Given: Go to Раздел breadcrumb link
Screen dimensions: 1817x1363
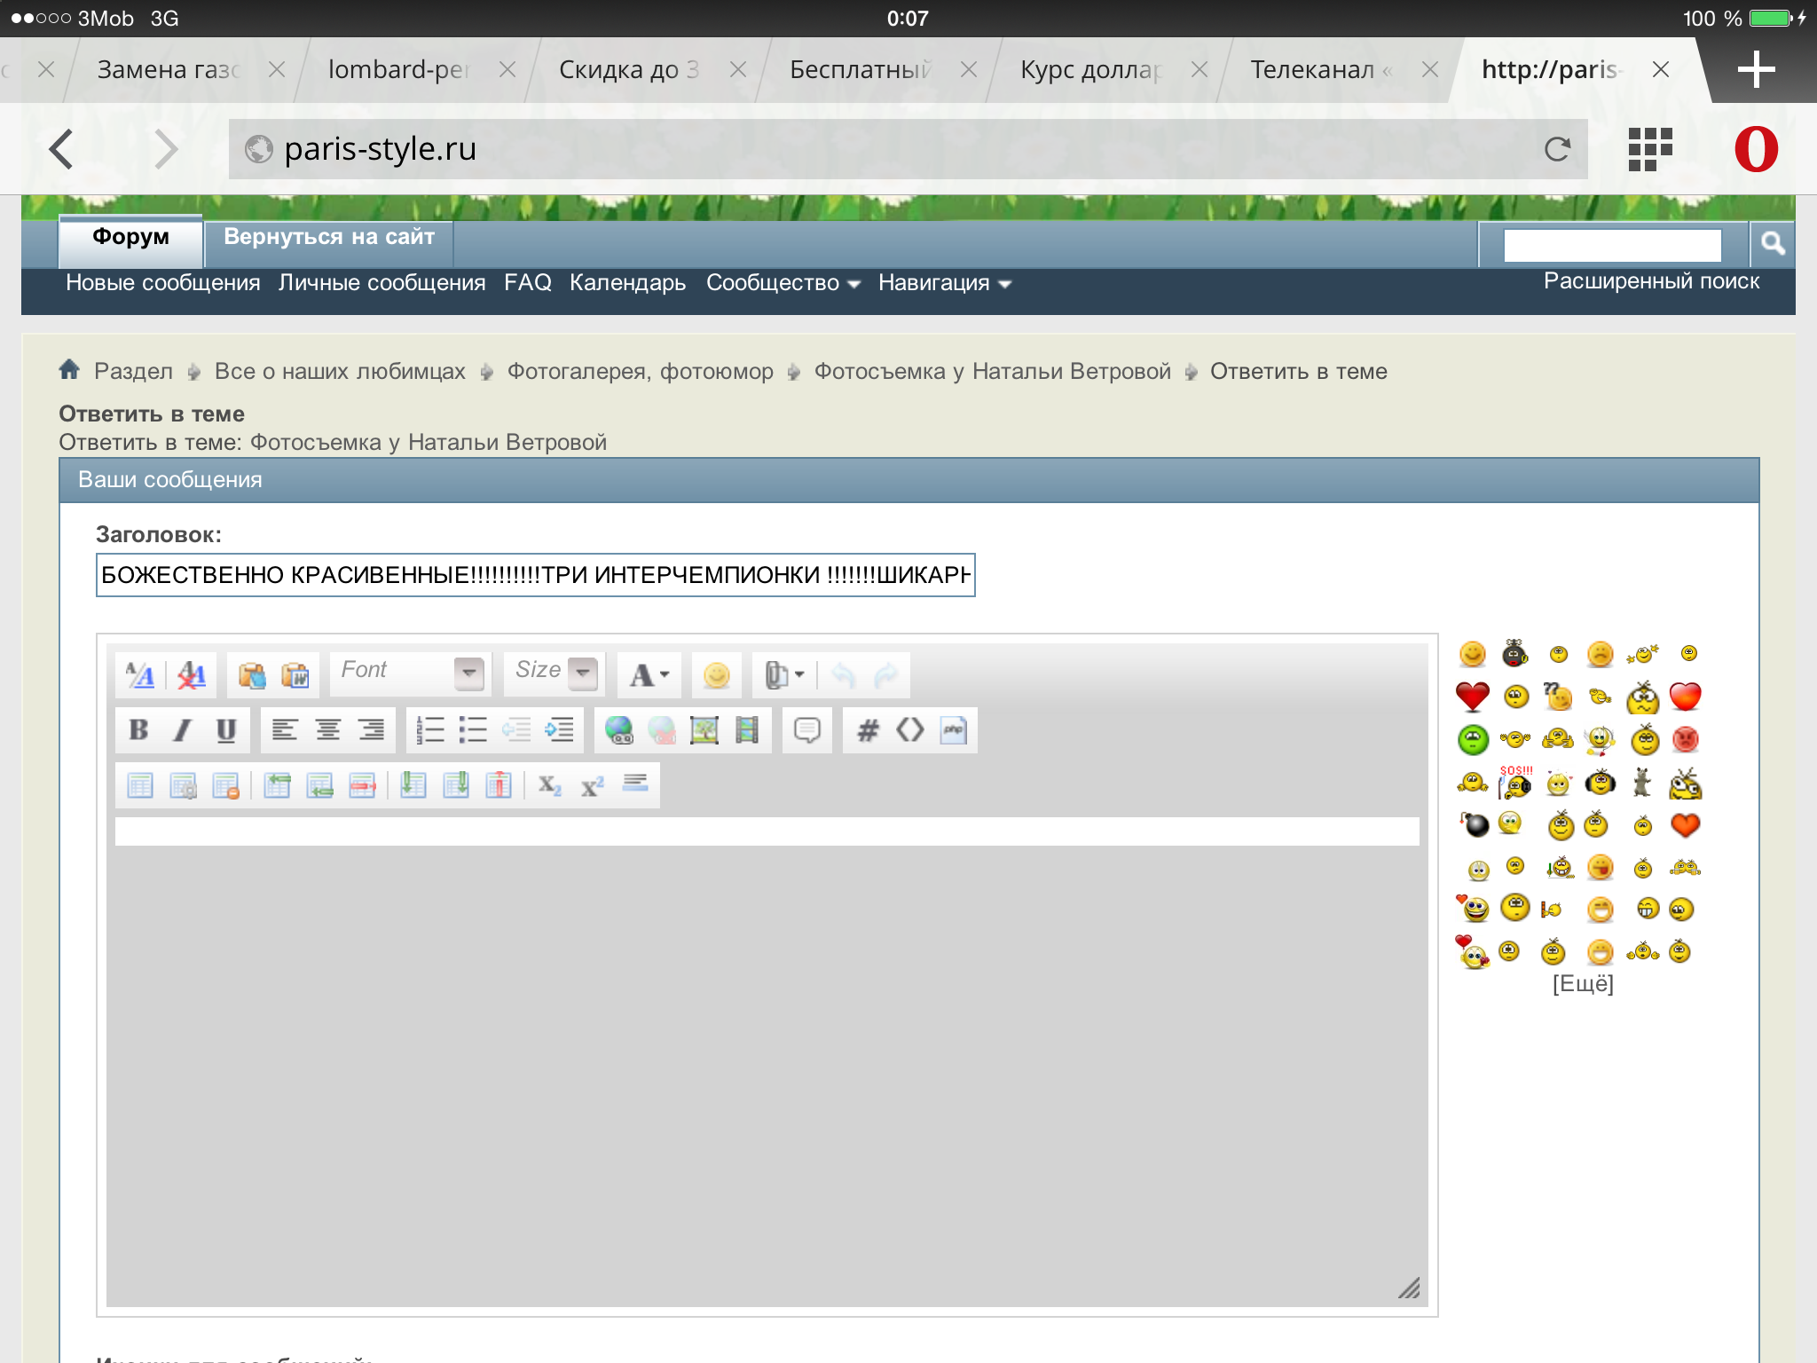Looking at the screenshot, I should [x=133, y=372].
